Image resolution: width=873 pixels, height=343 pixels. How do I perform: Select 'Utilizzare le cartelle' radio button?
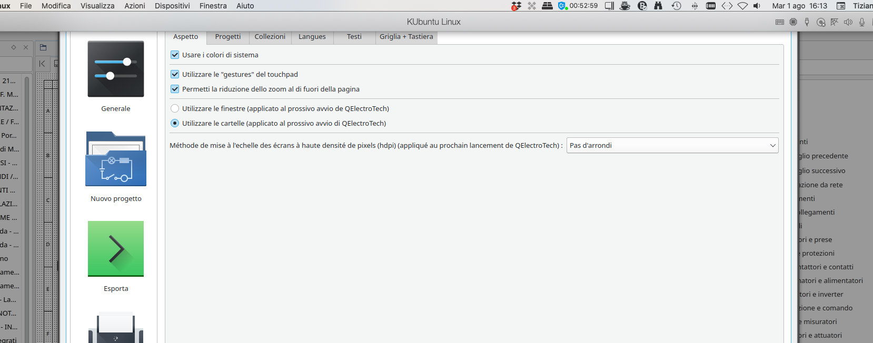175,123
